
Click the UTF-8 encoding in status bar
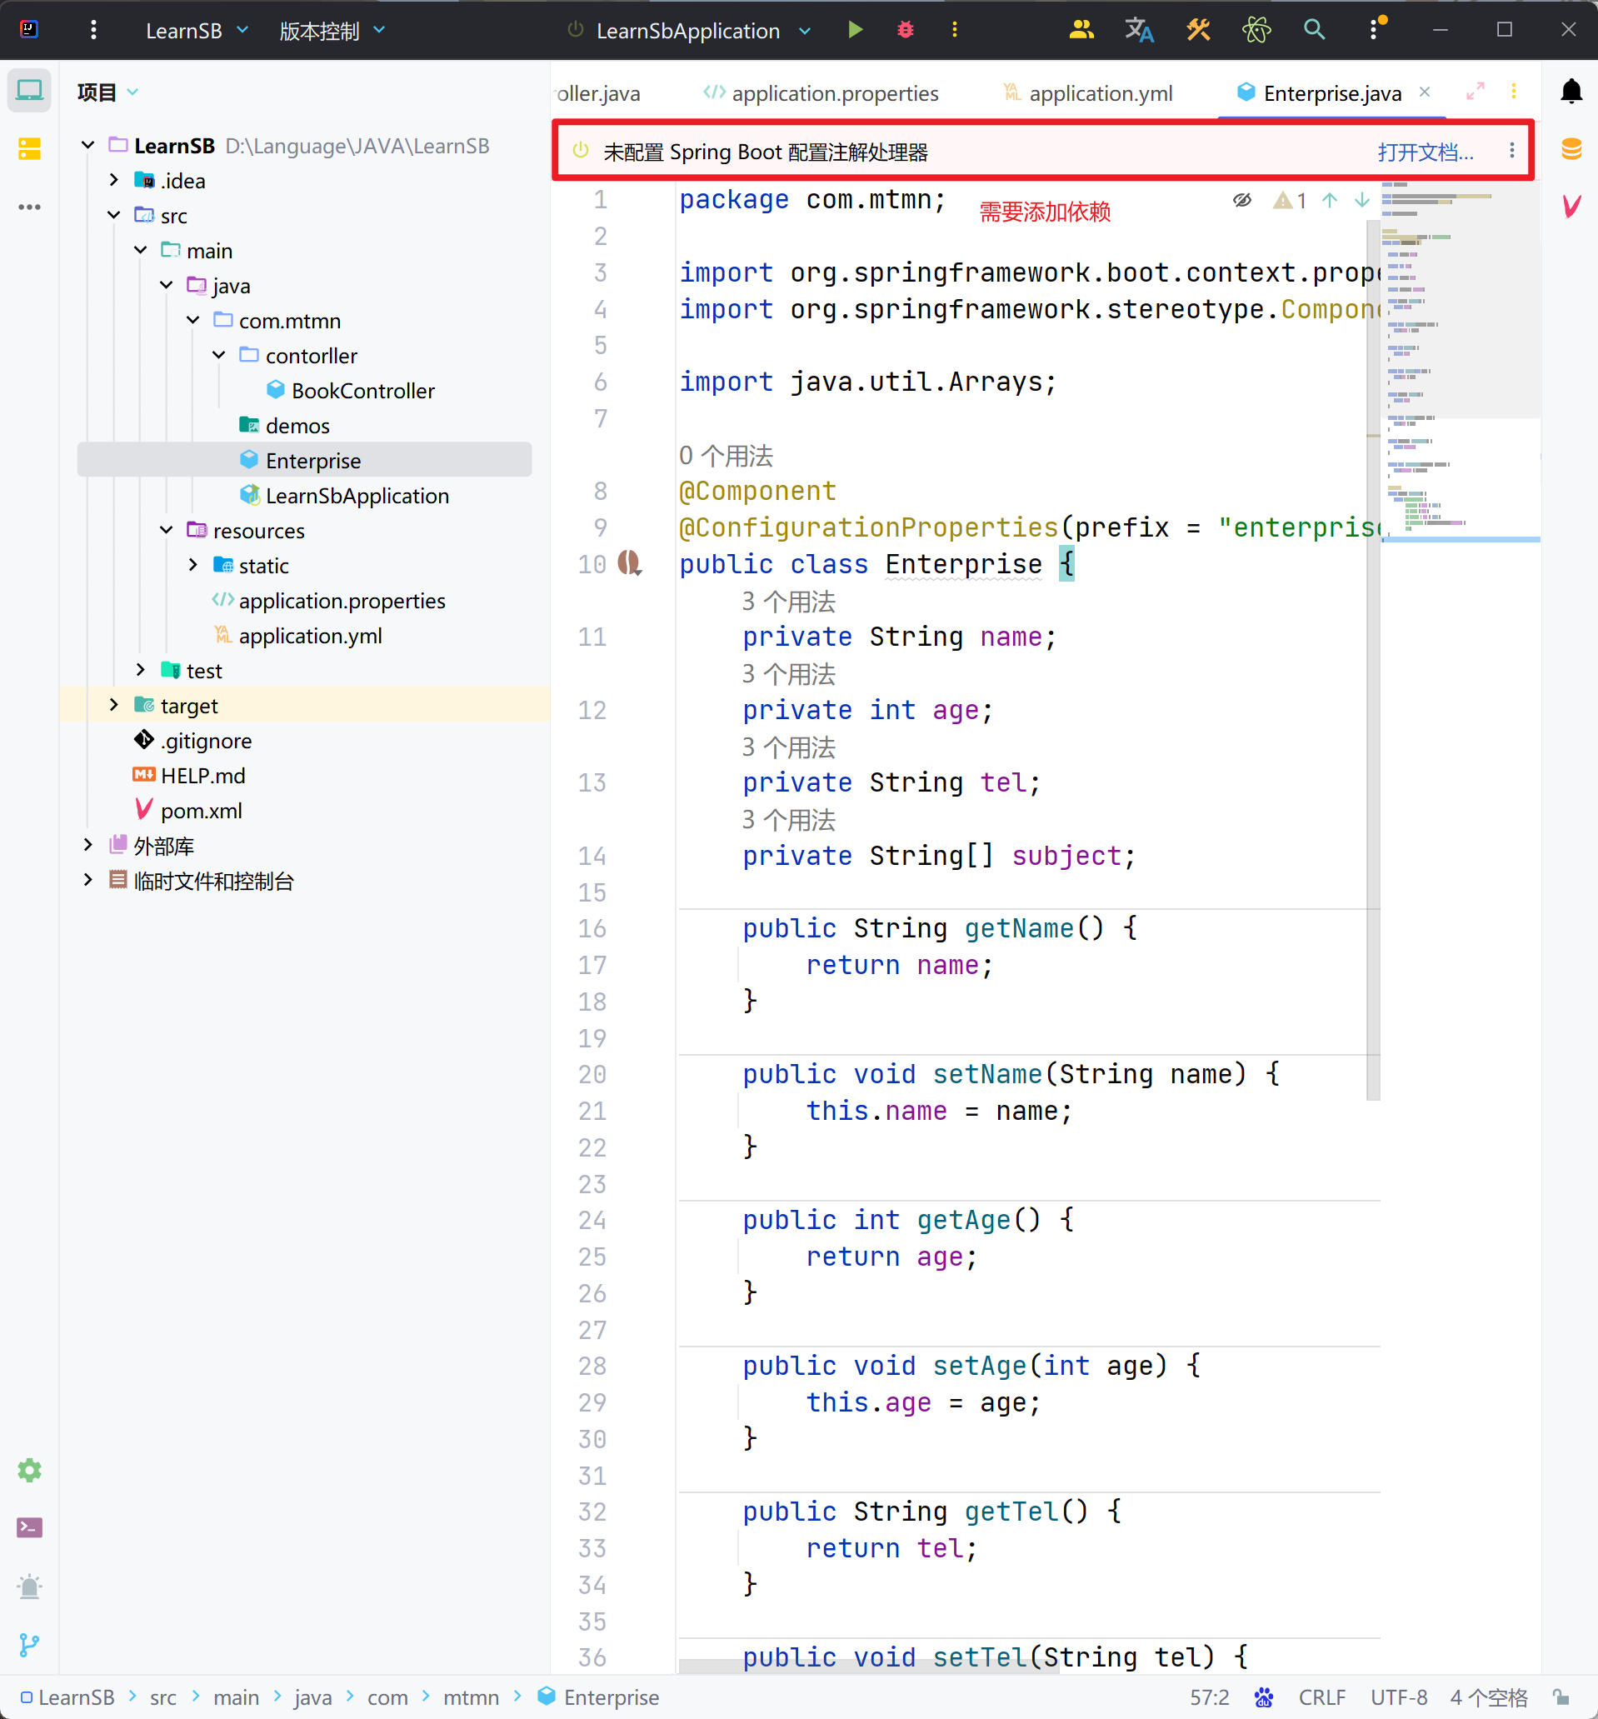tap(1398, 1697)
